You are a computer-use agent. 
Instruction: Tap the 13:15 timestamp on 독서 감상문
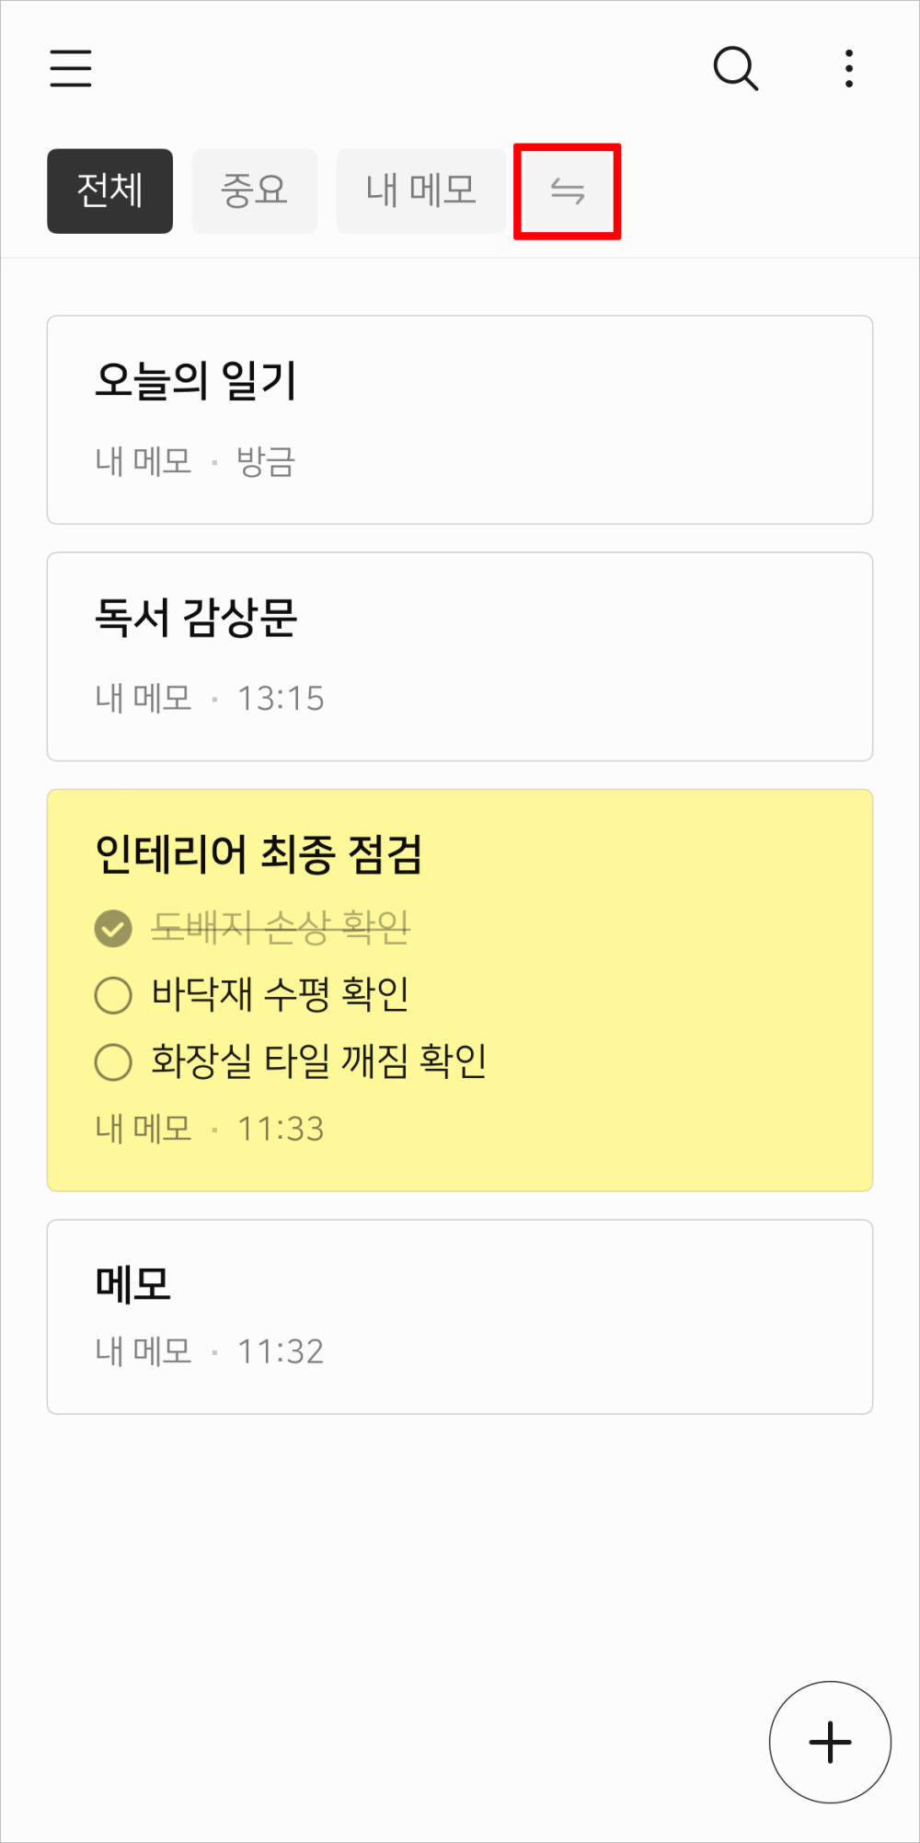click(281, 699)
